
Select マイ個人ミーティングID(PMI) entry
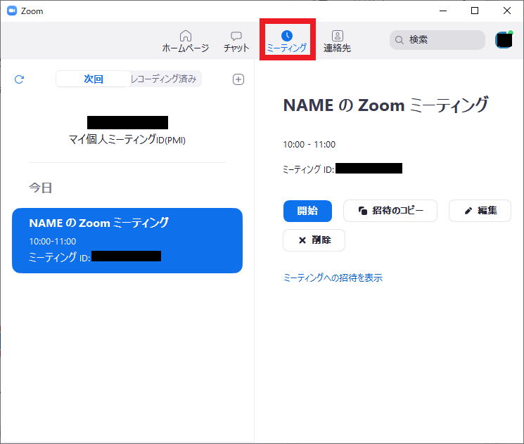pos(127,131)
